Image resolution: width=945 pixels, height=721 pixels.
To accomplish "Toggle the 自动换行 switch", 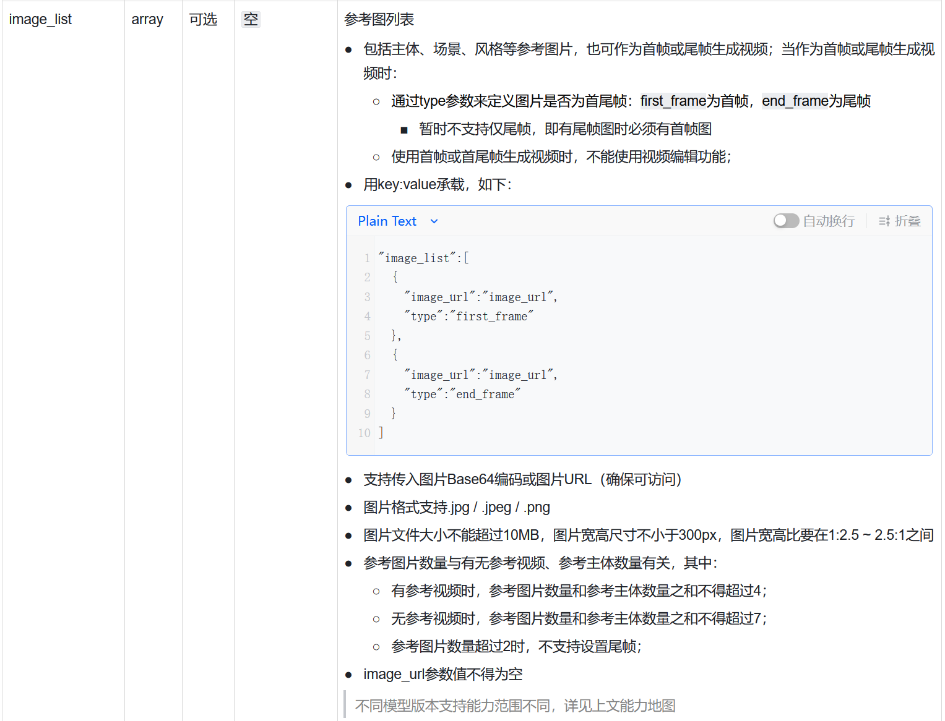I will 786,221.
